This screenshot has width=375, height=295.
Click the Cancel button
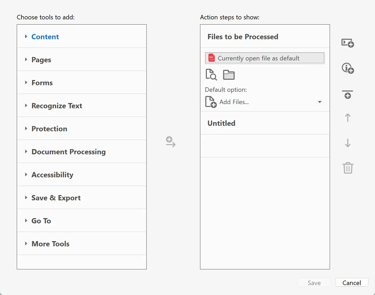coord(352,282)
